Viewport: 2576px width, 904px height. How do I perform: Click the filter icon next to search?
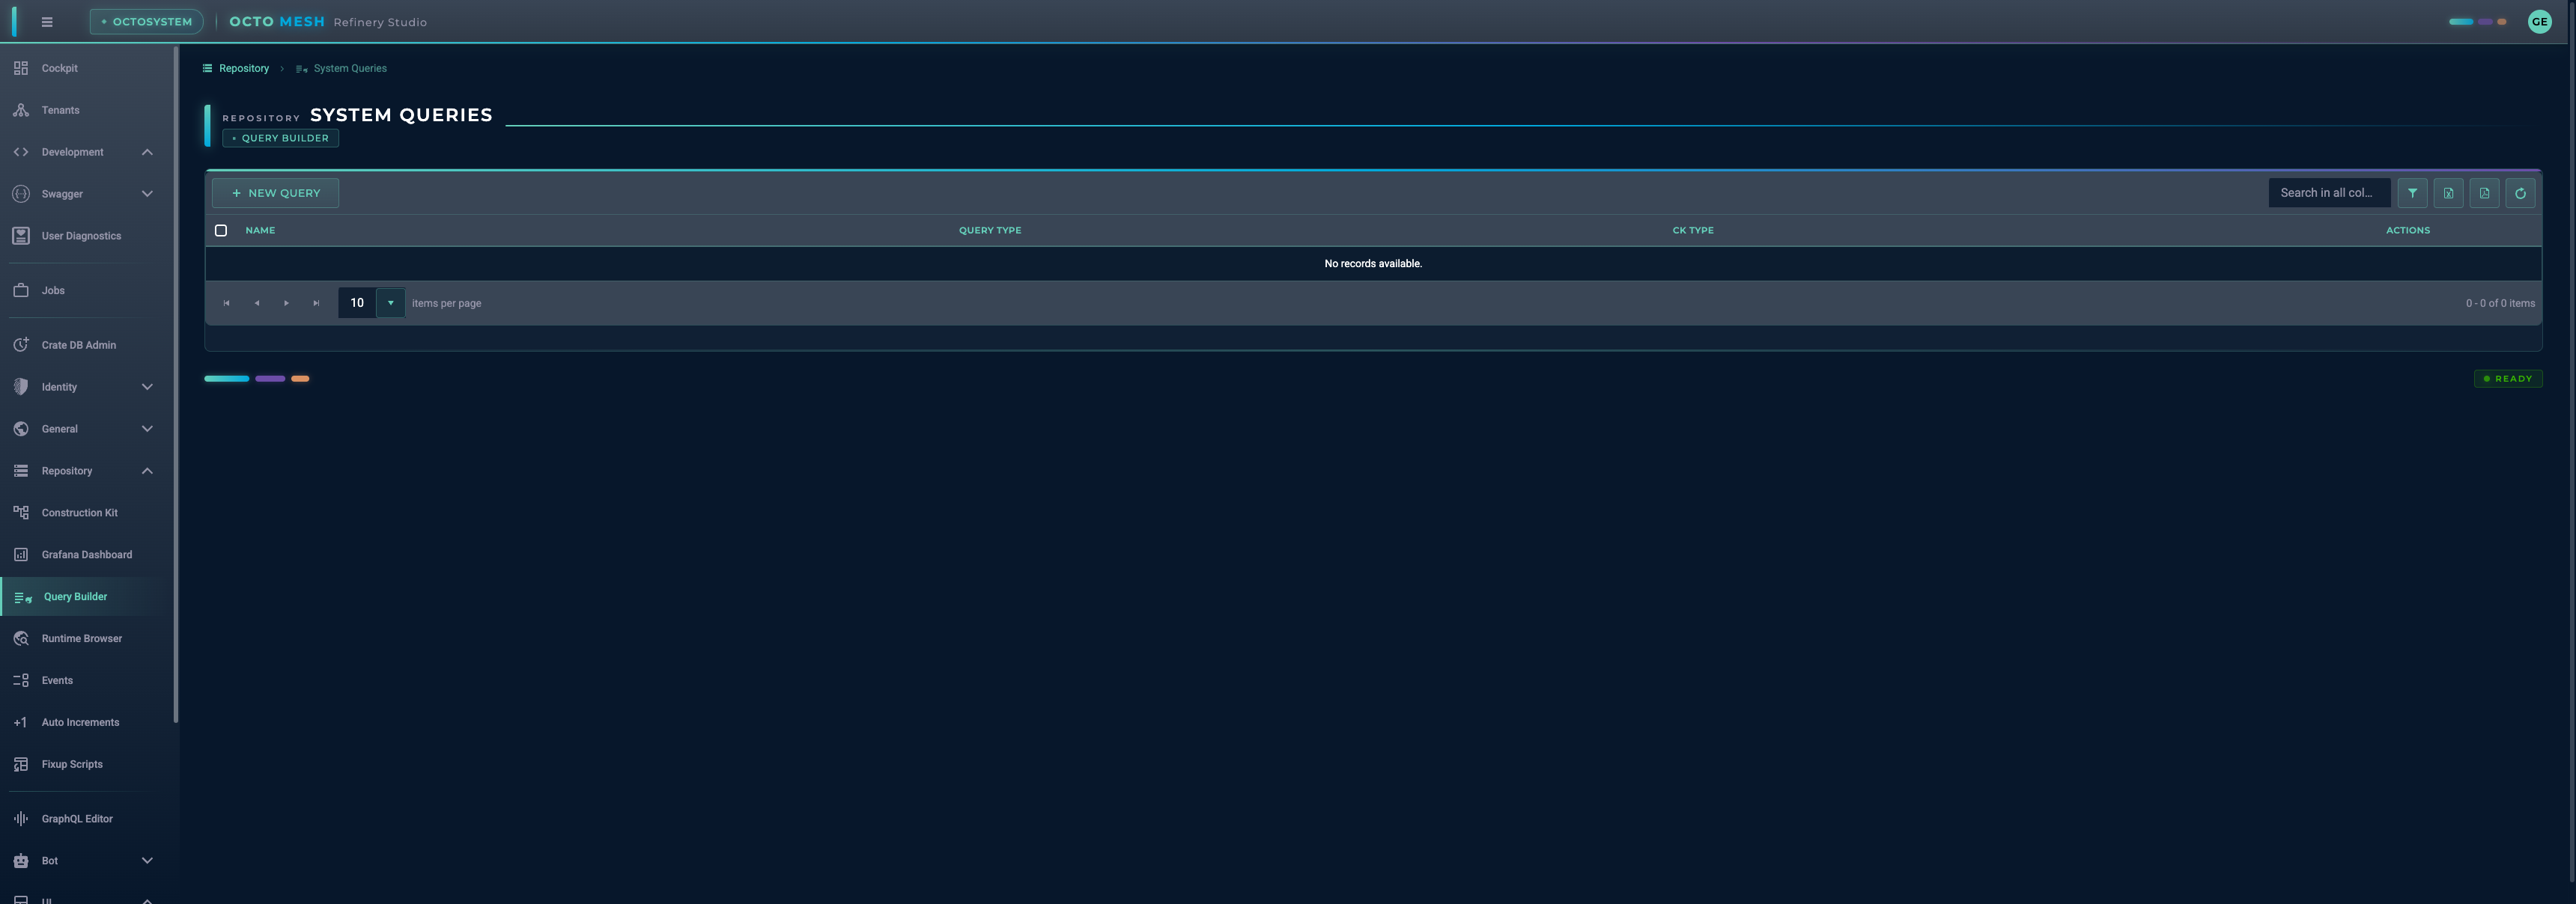2412,193
